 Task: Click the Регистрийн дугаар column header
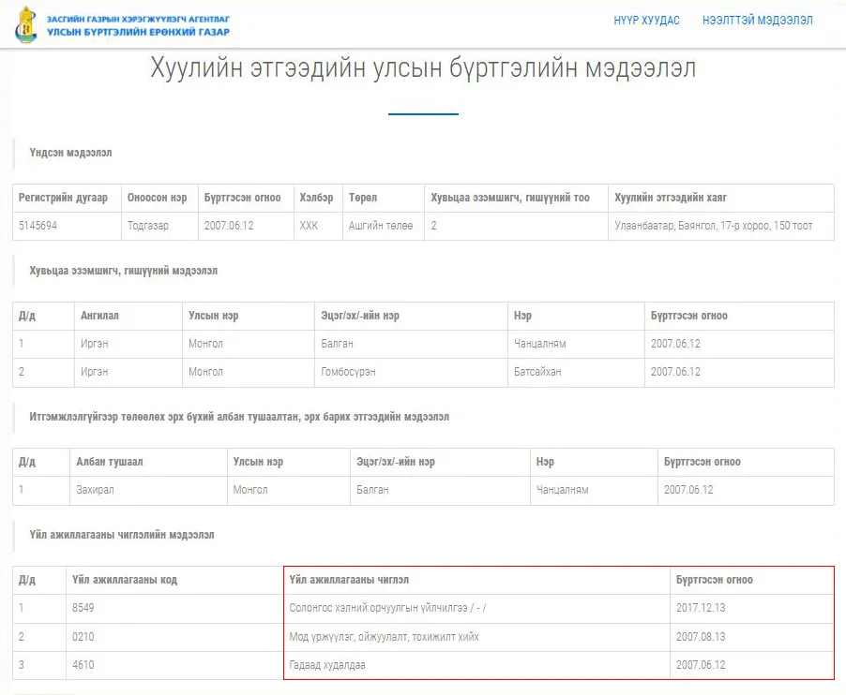[x=63, y=198]
